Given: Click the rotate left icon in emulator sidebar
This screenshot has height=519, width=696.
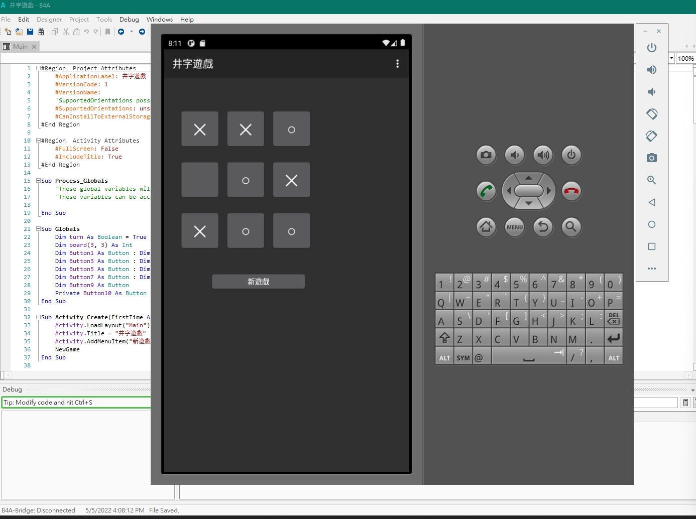Looking at the screenshot, I should click(652, 114).
